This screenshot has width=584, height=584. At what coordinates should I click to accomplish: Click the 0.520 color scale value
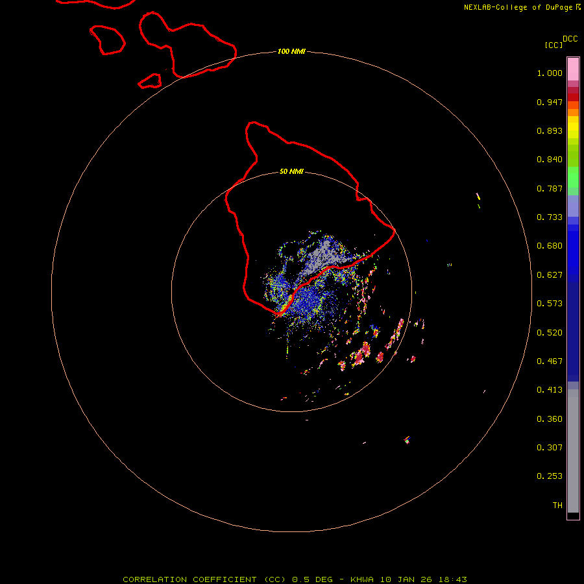click(x=550, y=333)
